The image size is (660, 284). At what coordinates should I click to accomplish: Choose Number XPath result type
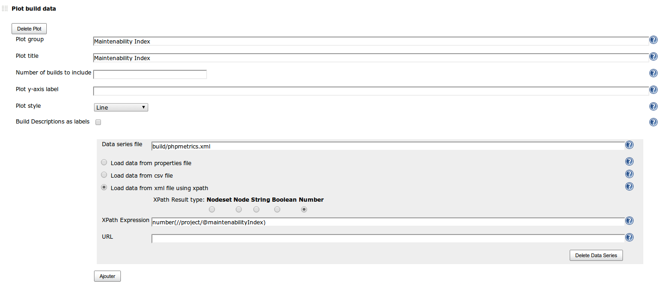tap(304, 210)
